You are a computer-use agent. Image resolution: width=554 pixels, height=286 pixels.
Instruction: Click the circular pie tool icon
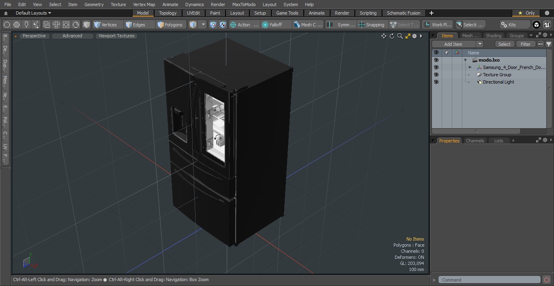point(76,25)
